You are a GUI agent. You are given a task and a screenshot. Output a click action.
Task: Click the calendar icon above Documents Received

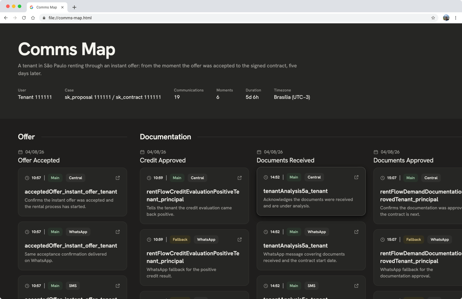point(259,152)
